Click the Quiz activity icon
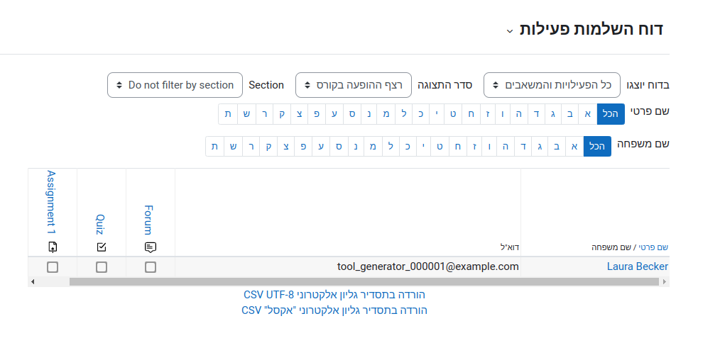This screenshot has height=360, width=720. 102,247
